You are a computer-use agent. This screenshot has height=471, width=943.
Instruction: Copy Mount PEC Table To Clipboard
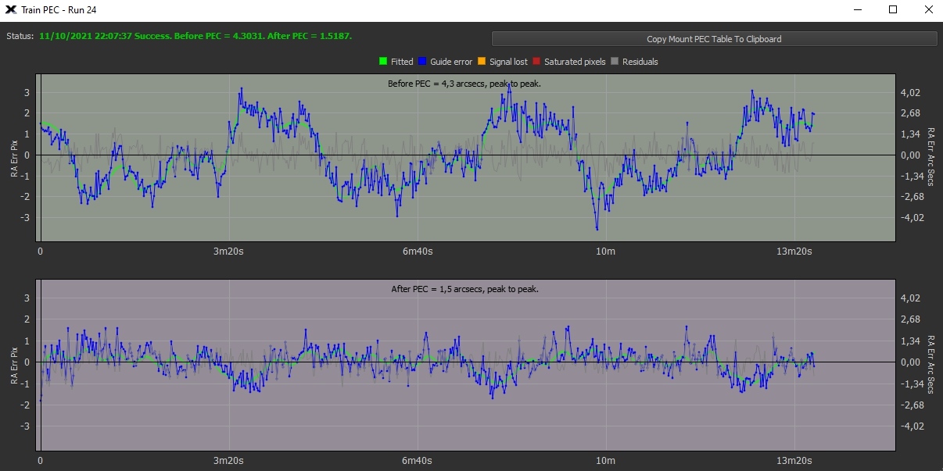pyautogui.click(x=714, y=39)
